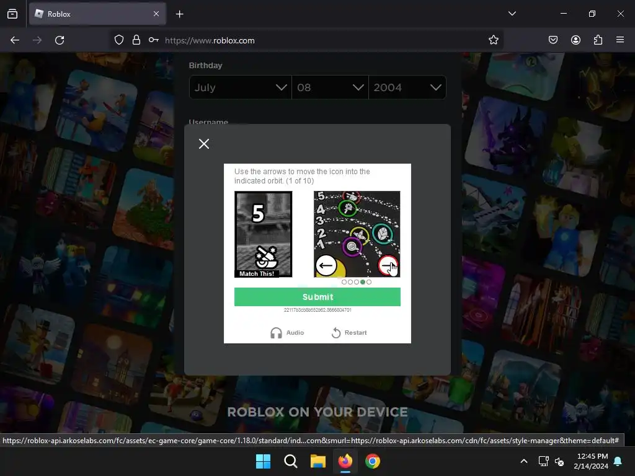Show hidden system tray icons
Viewport: 635px width, 476px height.
pos(523,461)
